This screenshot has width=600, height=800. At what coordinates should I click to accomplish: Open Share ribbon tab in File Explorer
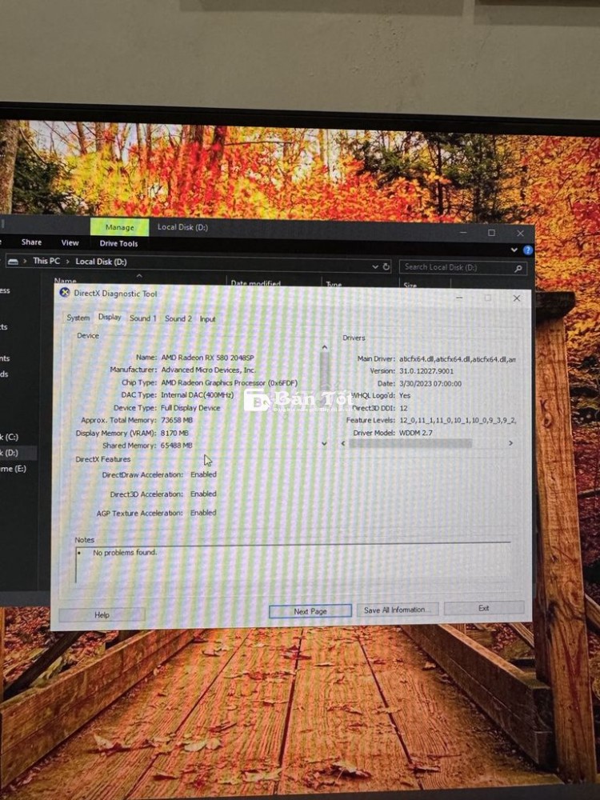(x=32, y=242)
